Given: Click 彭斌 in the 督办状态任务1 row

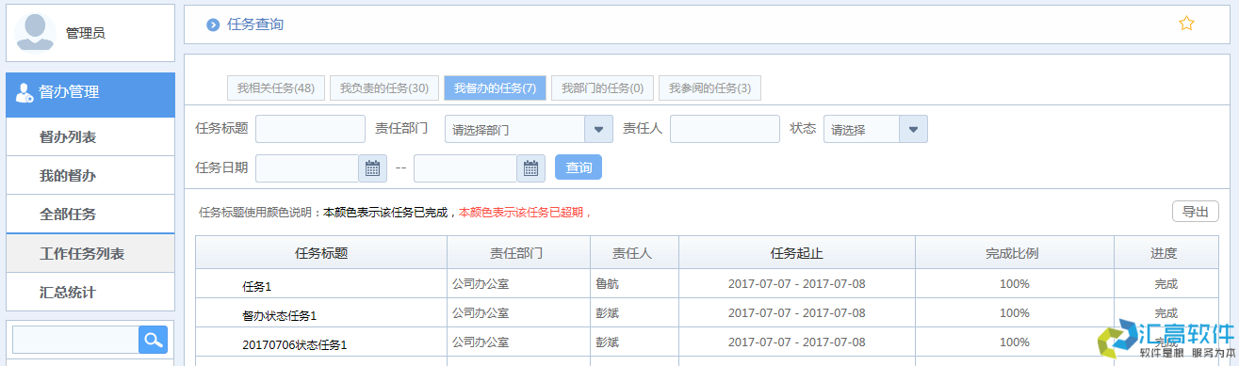Looking at the screenshot, I should coord(608,312).
